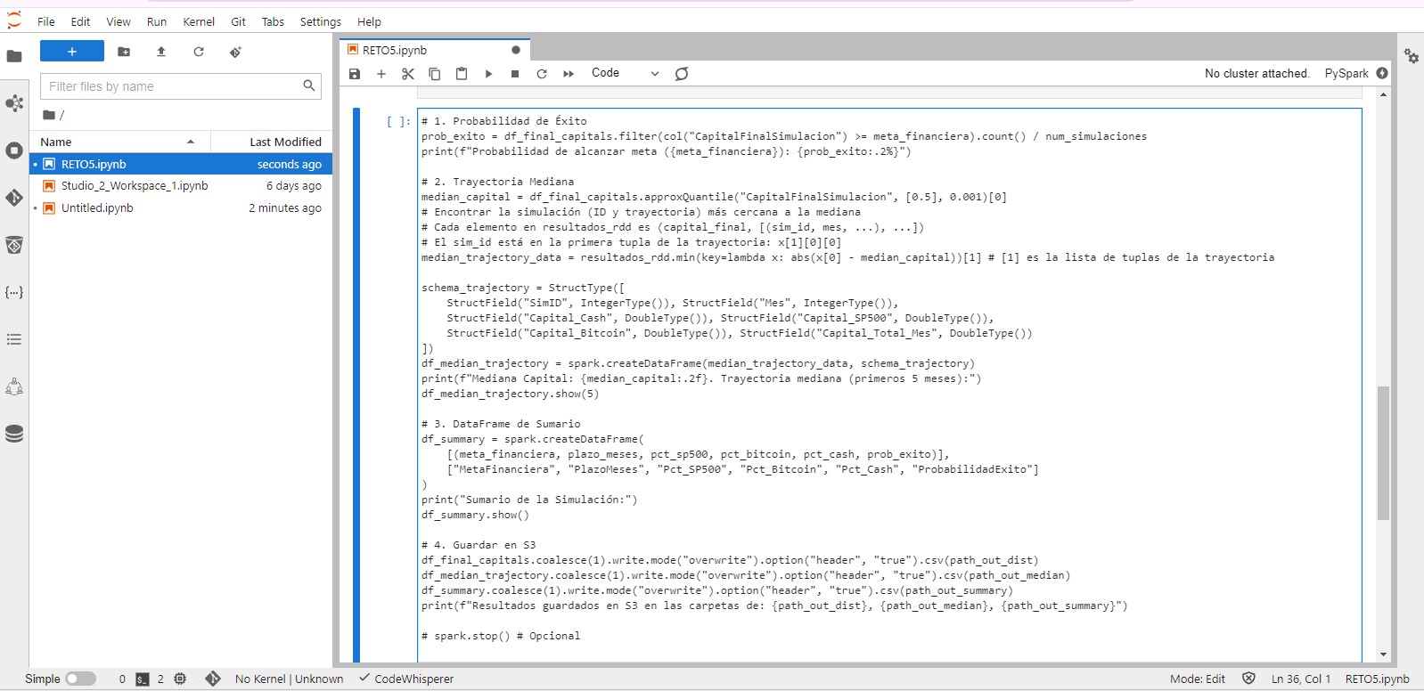Run the selected cell
This screenshot has height=691, width=1424.
tap(488, 74)
